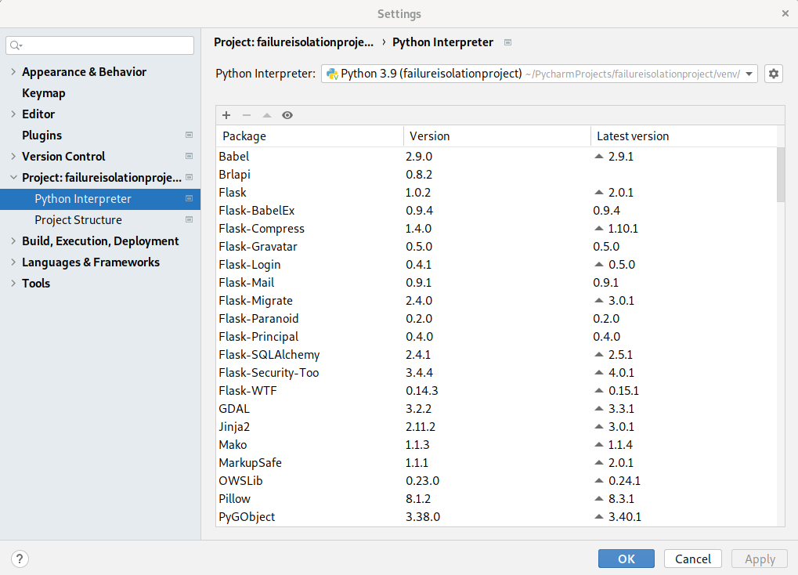Click the Package column header
This screenshot has height=575, width=798.
tap(309, 136)
